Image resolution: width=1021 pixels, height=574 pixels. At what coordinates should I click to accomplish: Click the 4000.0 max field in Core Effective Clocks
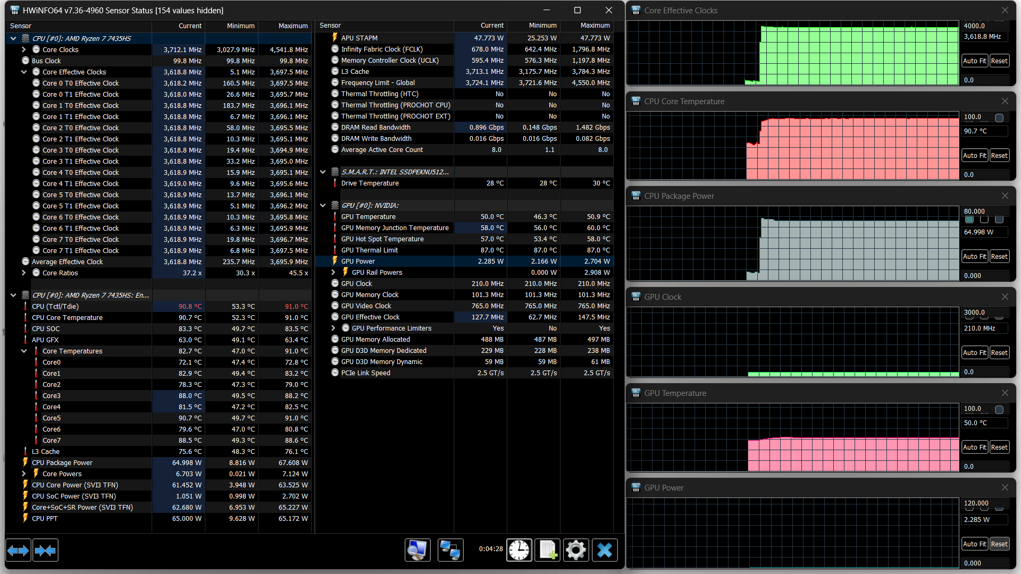(984, 26)
